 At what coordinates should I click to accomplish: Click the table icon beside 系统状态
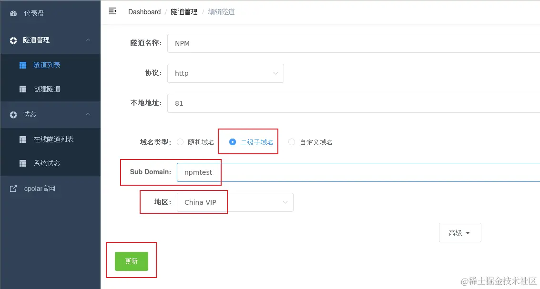23,163
